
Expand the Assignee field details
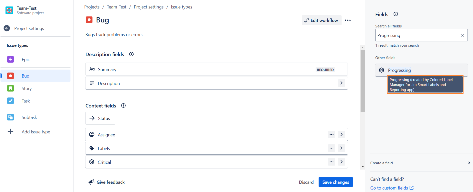point(342,135)
